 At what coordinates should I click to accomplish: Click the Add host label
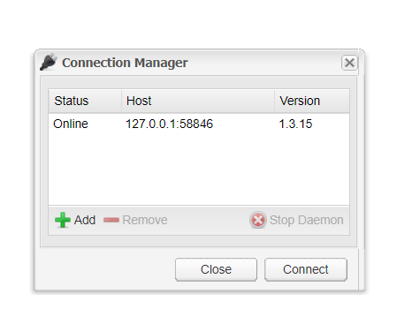point(85,220)
